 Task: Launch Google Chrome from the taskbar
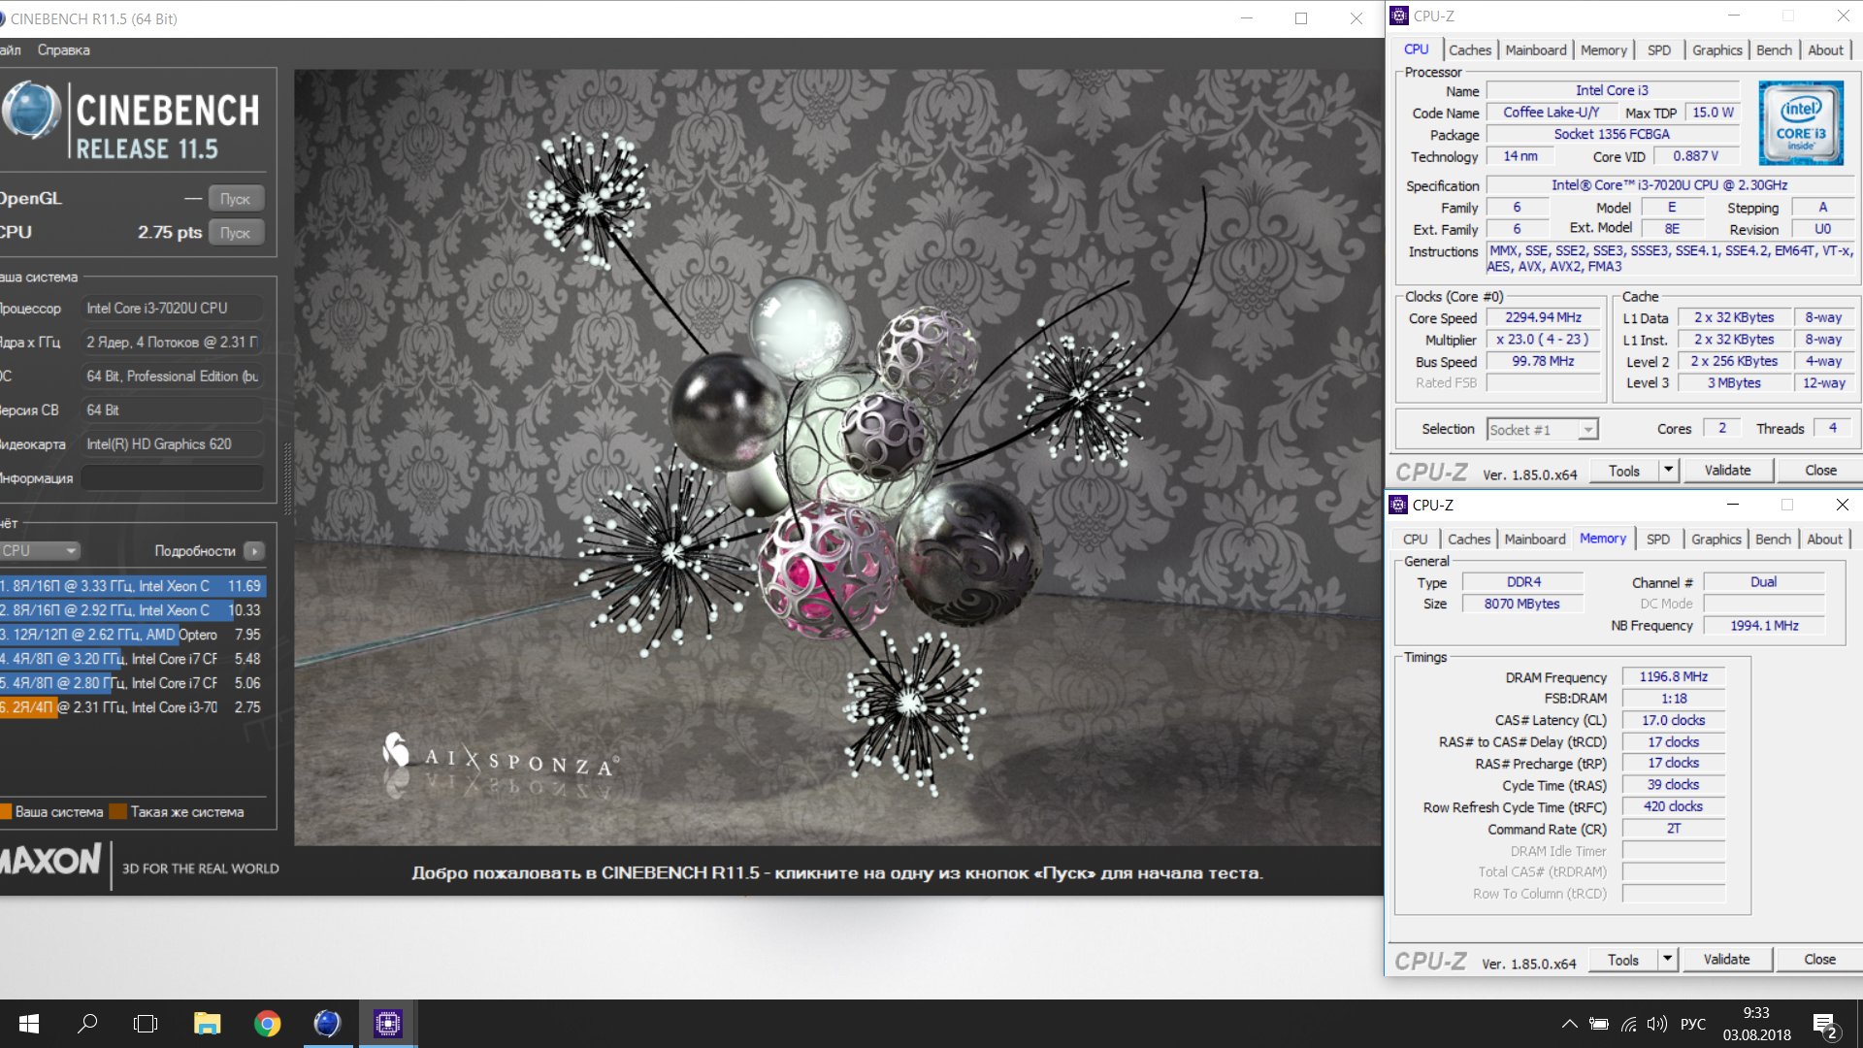tap(267, 1024)
